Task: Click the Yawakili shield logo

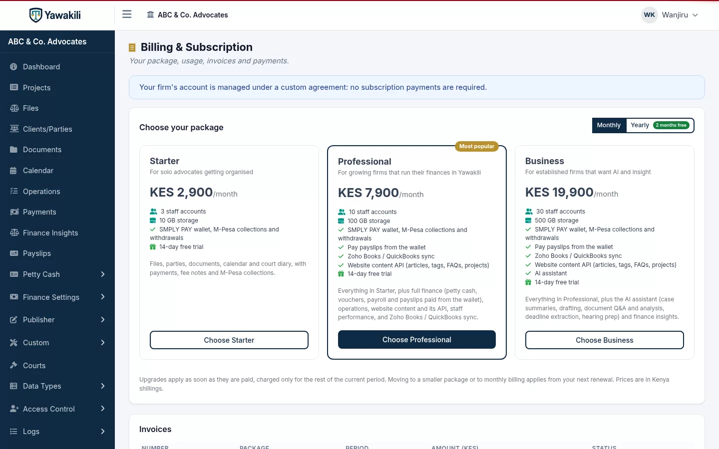Action: click(35, 15)
